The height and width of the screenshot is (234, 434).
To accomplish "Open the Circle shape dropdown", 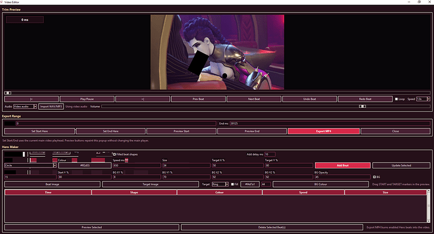I will point(30,166).
